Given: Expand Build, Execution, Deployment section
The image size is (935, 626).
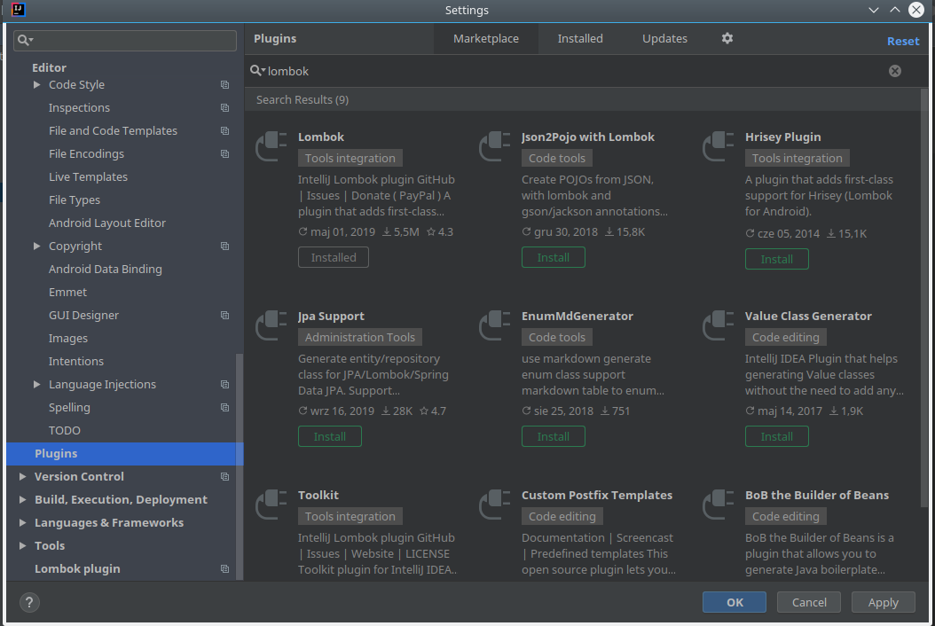Looking at the screenshot, I should pos(23,499).
